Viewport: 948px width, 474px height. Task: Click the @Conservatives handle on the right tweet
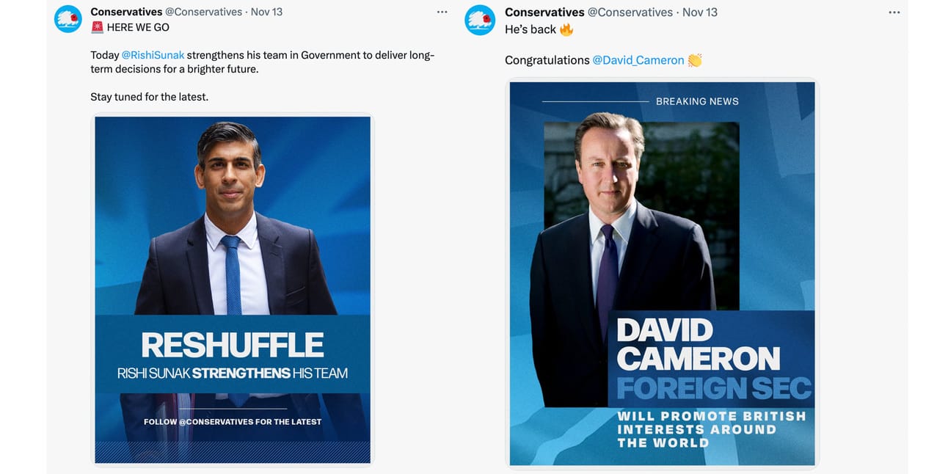(630, 12)
